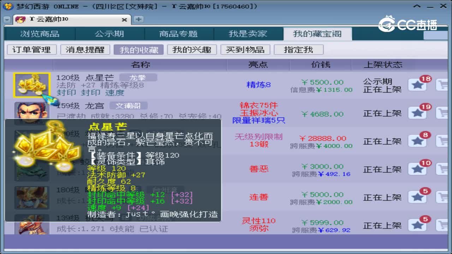This screenshot has height=254, width=452.
Task: Click the 限量祥瑞5只 highlight text
Action: [258, 121]
